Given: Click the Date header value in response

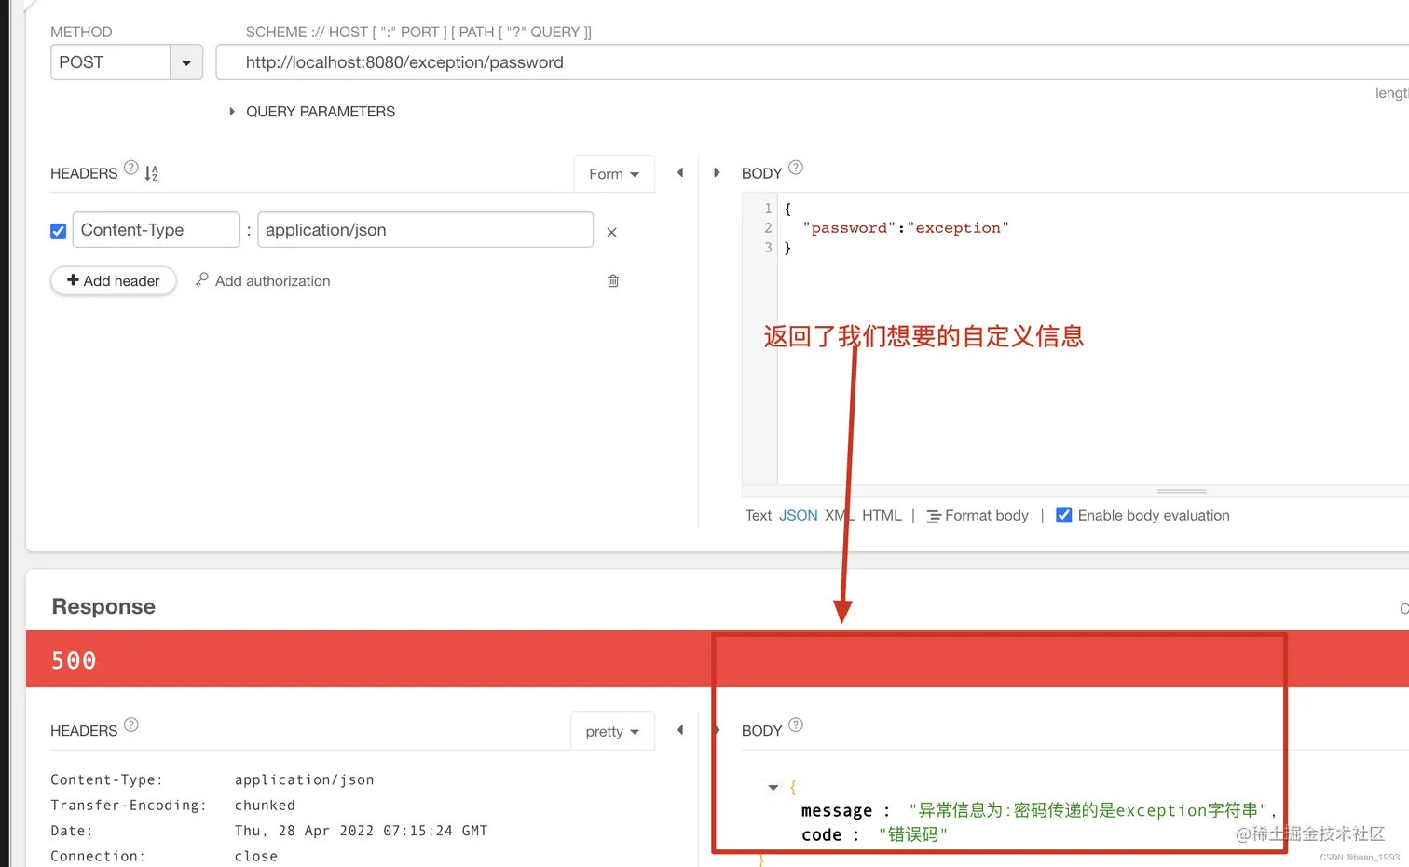Looking at the screenshot, I should [x=361, y=831].
